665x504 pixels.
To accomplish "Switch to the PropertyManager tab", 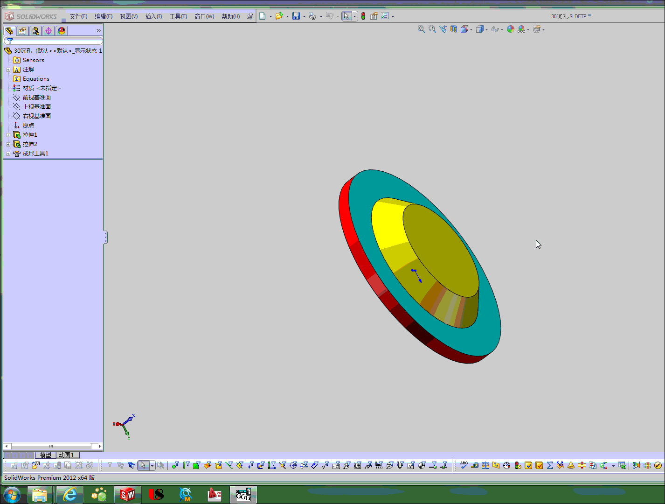I will click(x=22, y=31).
